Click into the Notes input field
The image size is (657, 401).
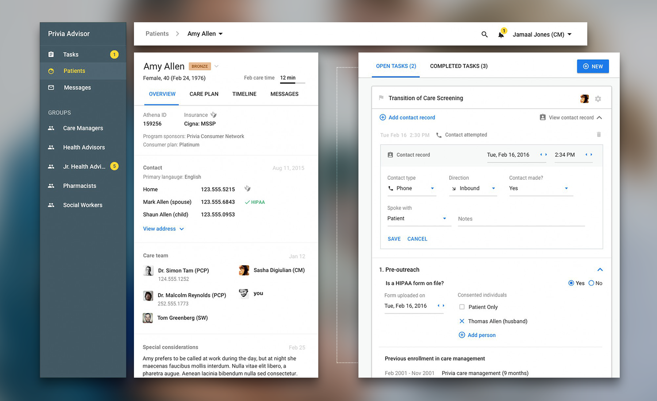pyautogui.click(x=521, y=219)
